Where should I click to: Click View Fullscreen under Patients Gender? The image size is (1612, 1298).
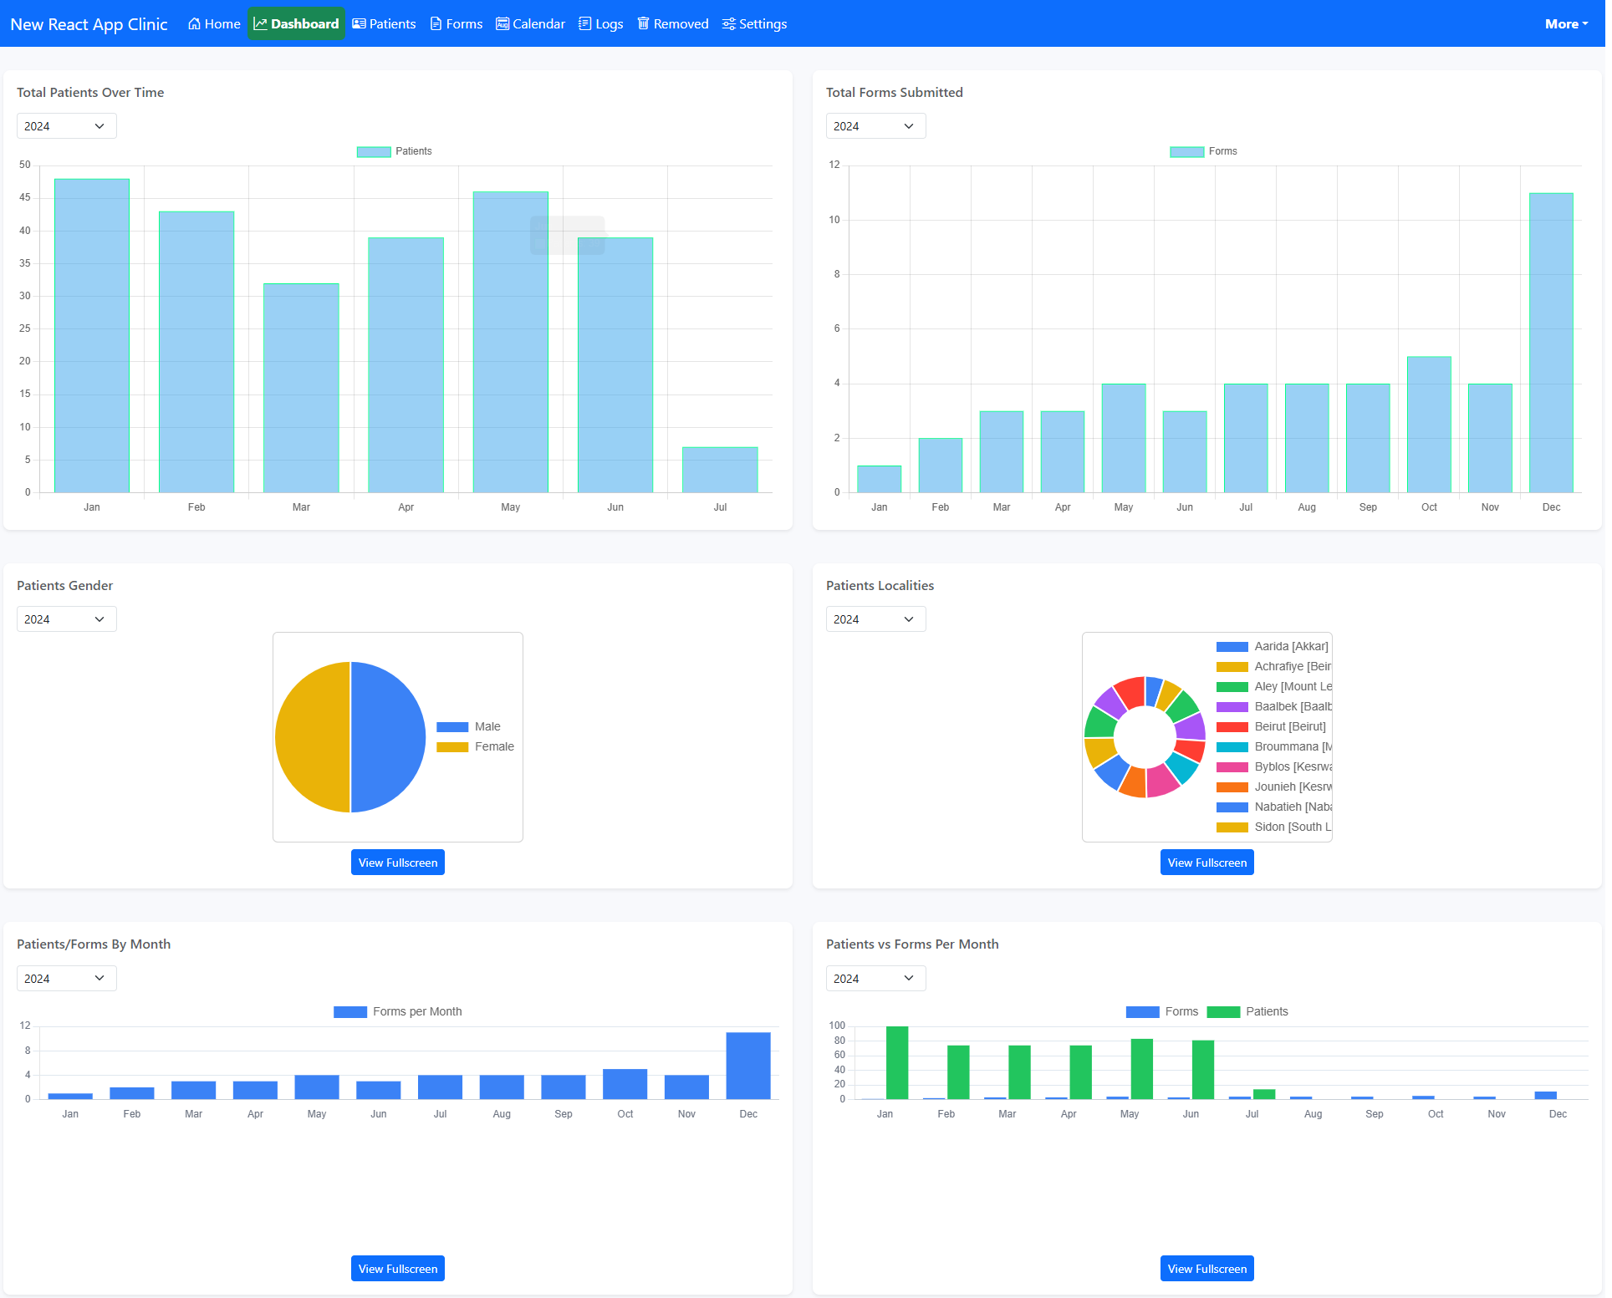(398, 863)
